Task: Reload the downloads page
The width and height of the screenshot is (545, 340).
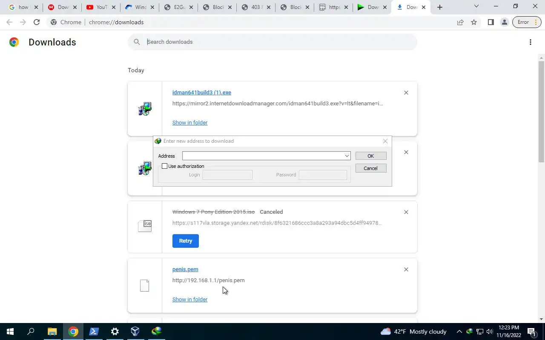Action: pos(37,22)
